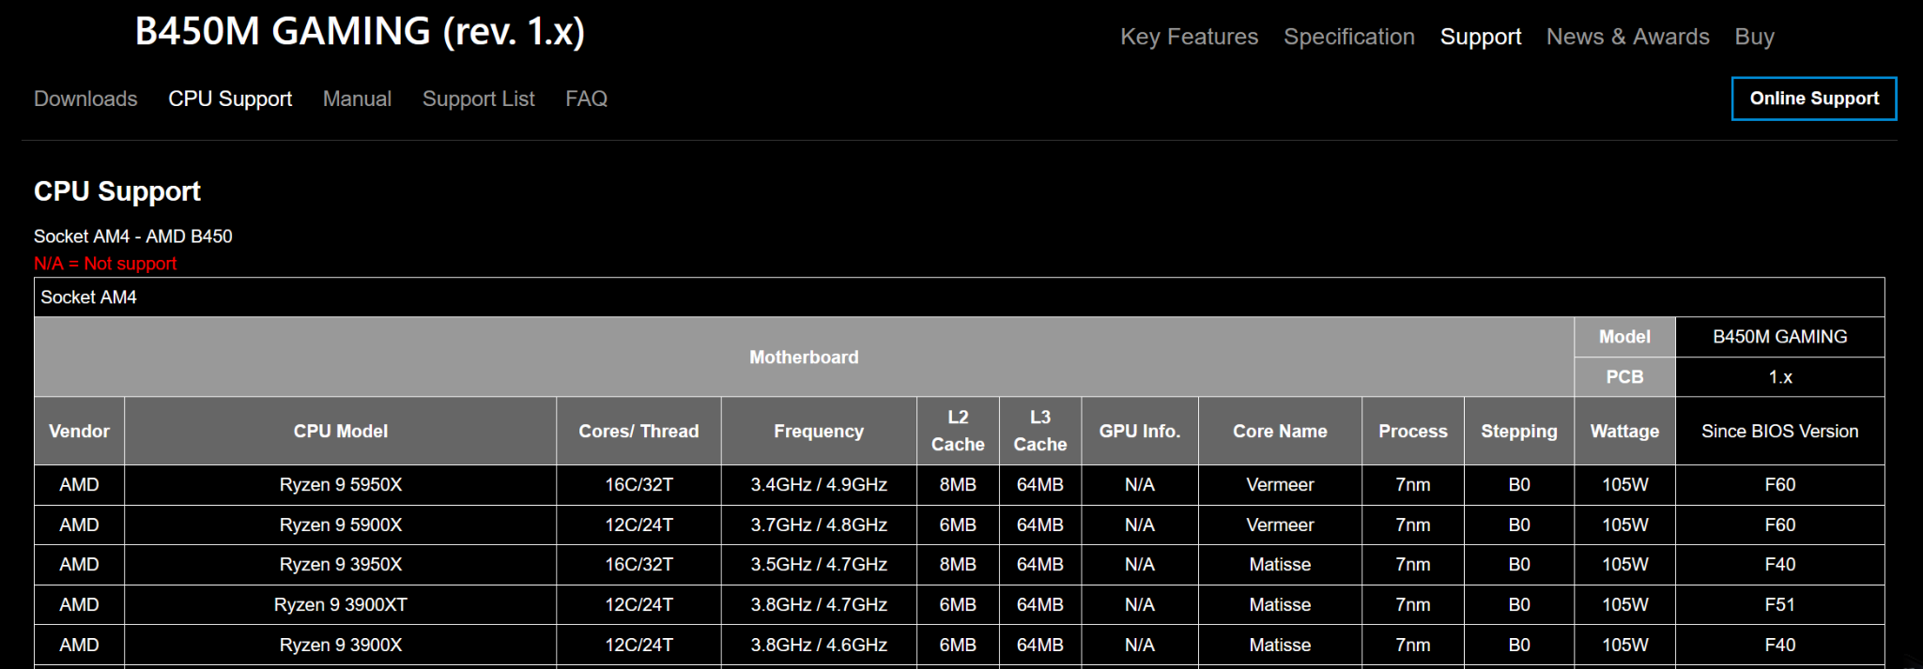Viewport: 1923px width, 669px height.
Task: Click the 3.8GHz / 4.7GHz frequency cell
Action: [819, 605]
